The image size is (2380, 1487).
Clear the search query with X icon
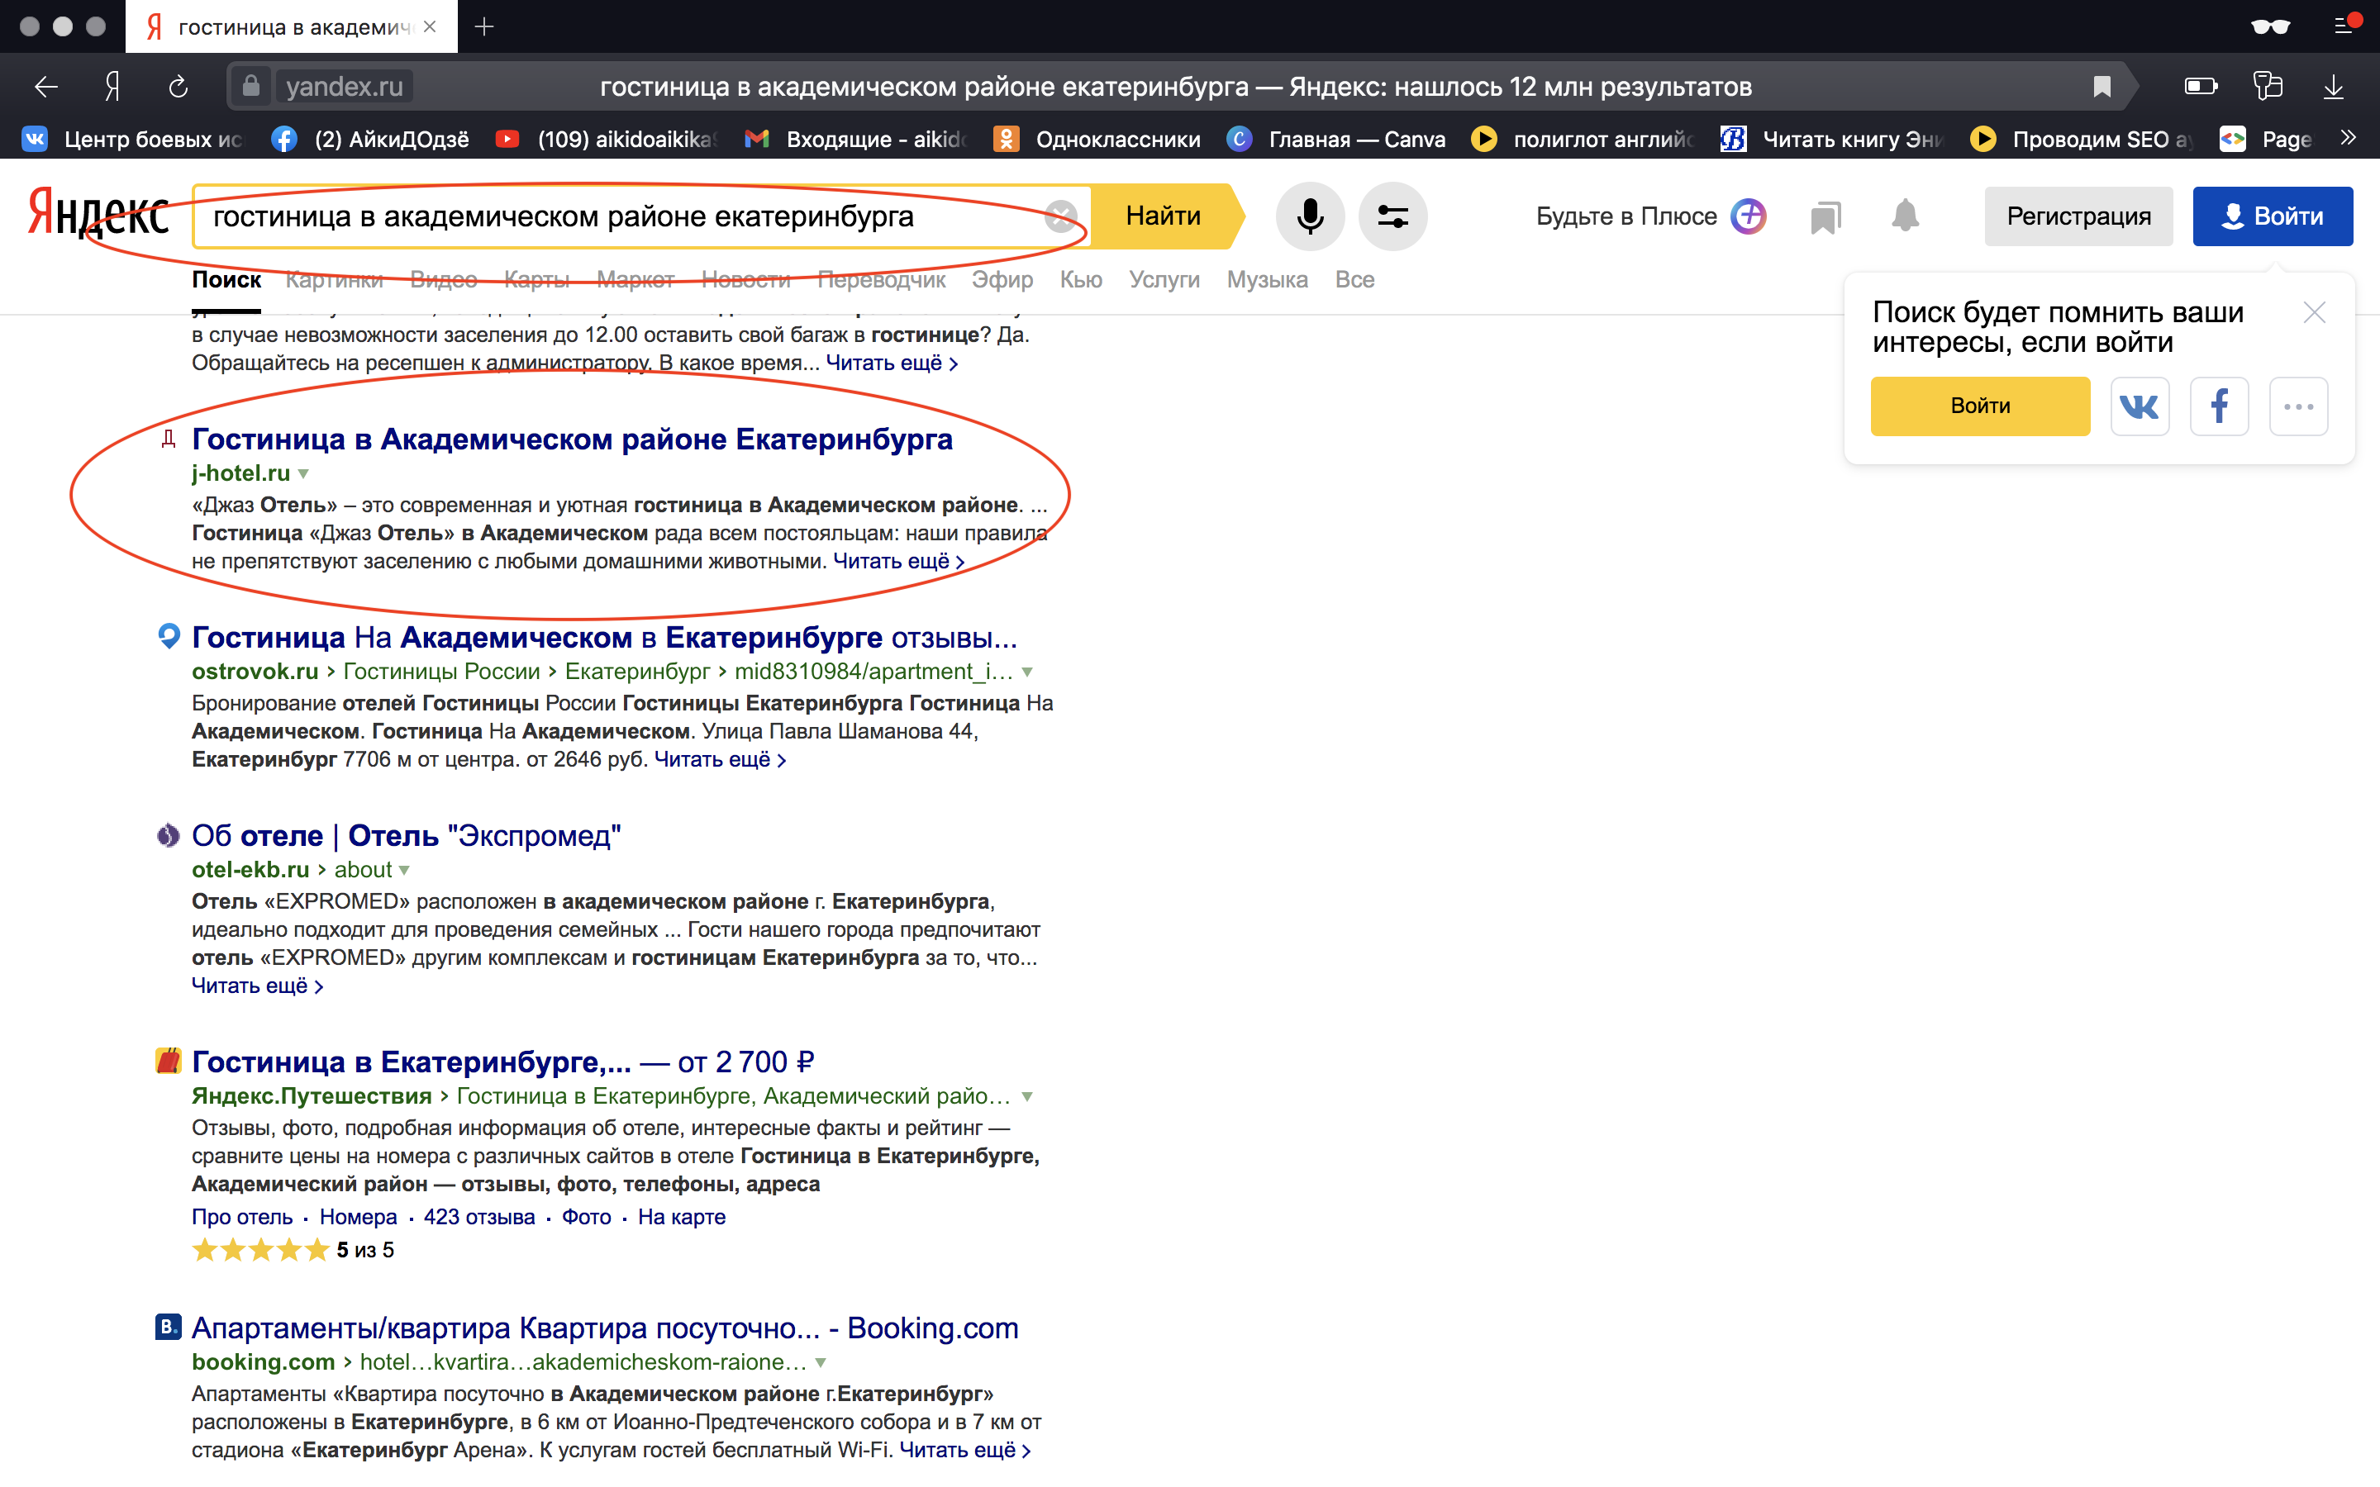coord(1060,216)
